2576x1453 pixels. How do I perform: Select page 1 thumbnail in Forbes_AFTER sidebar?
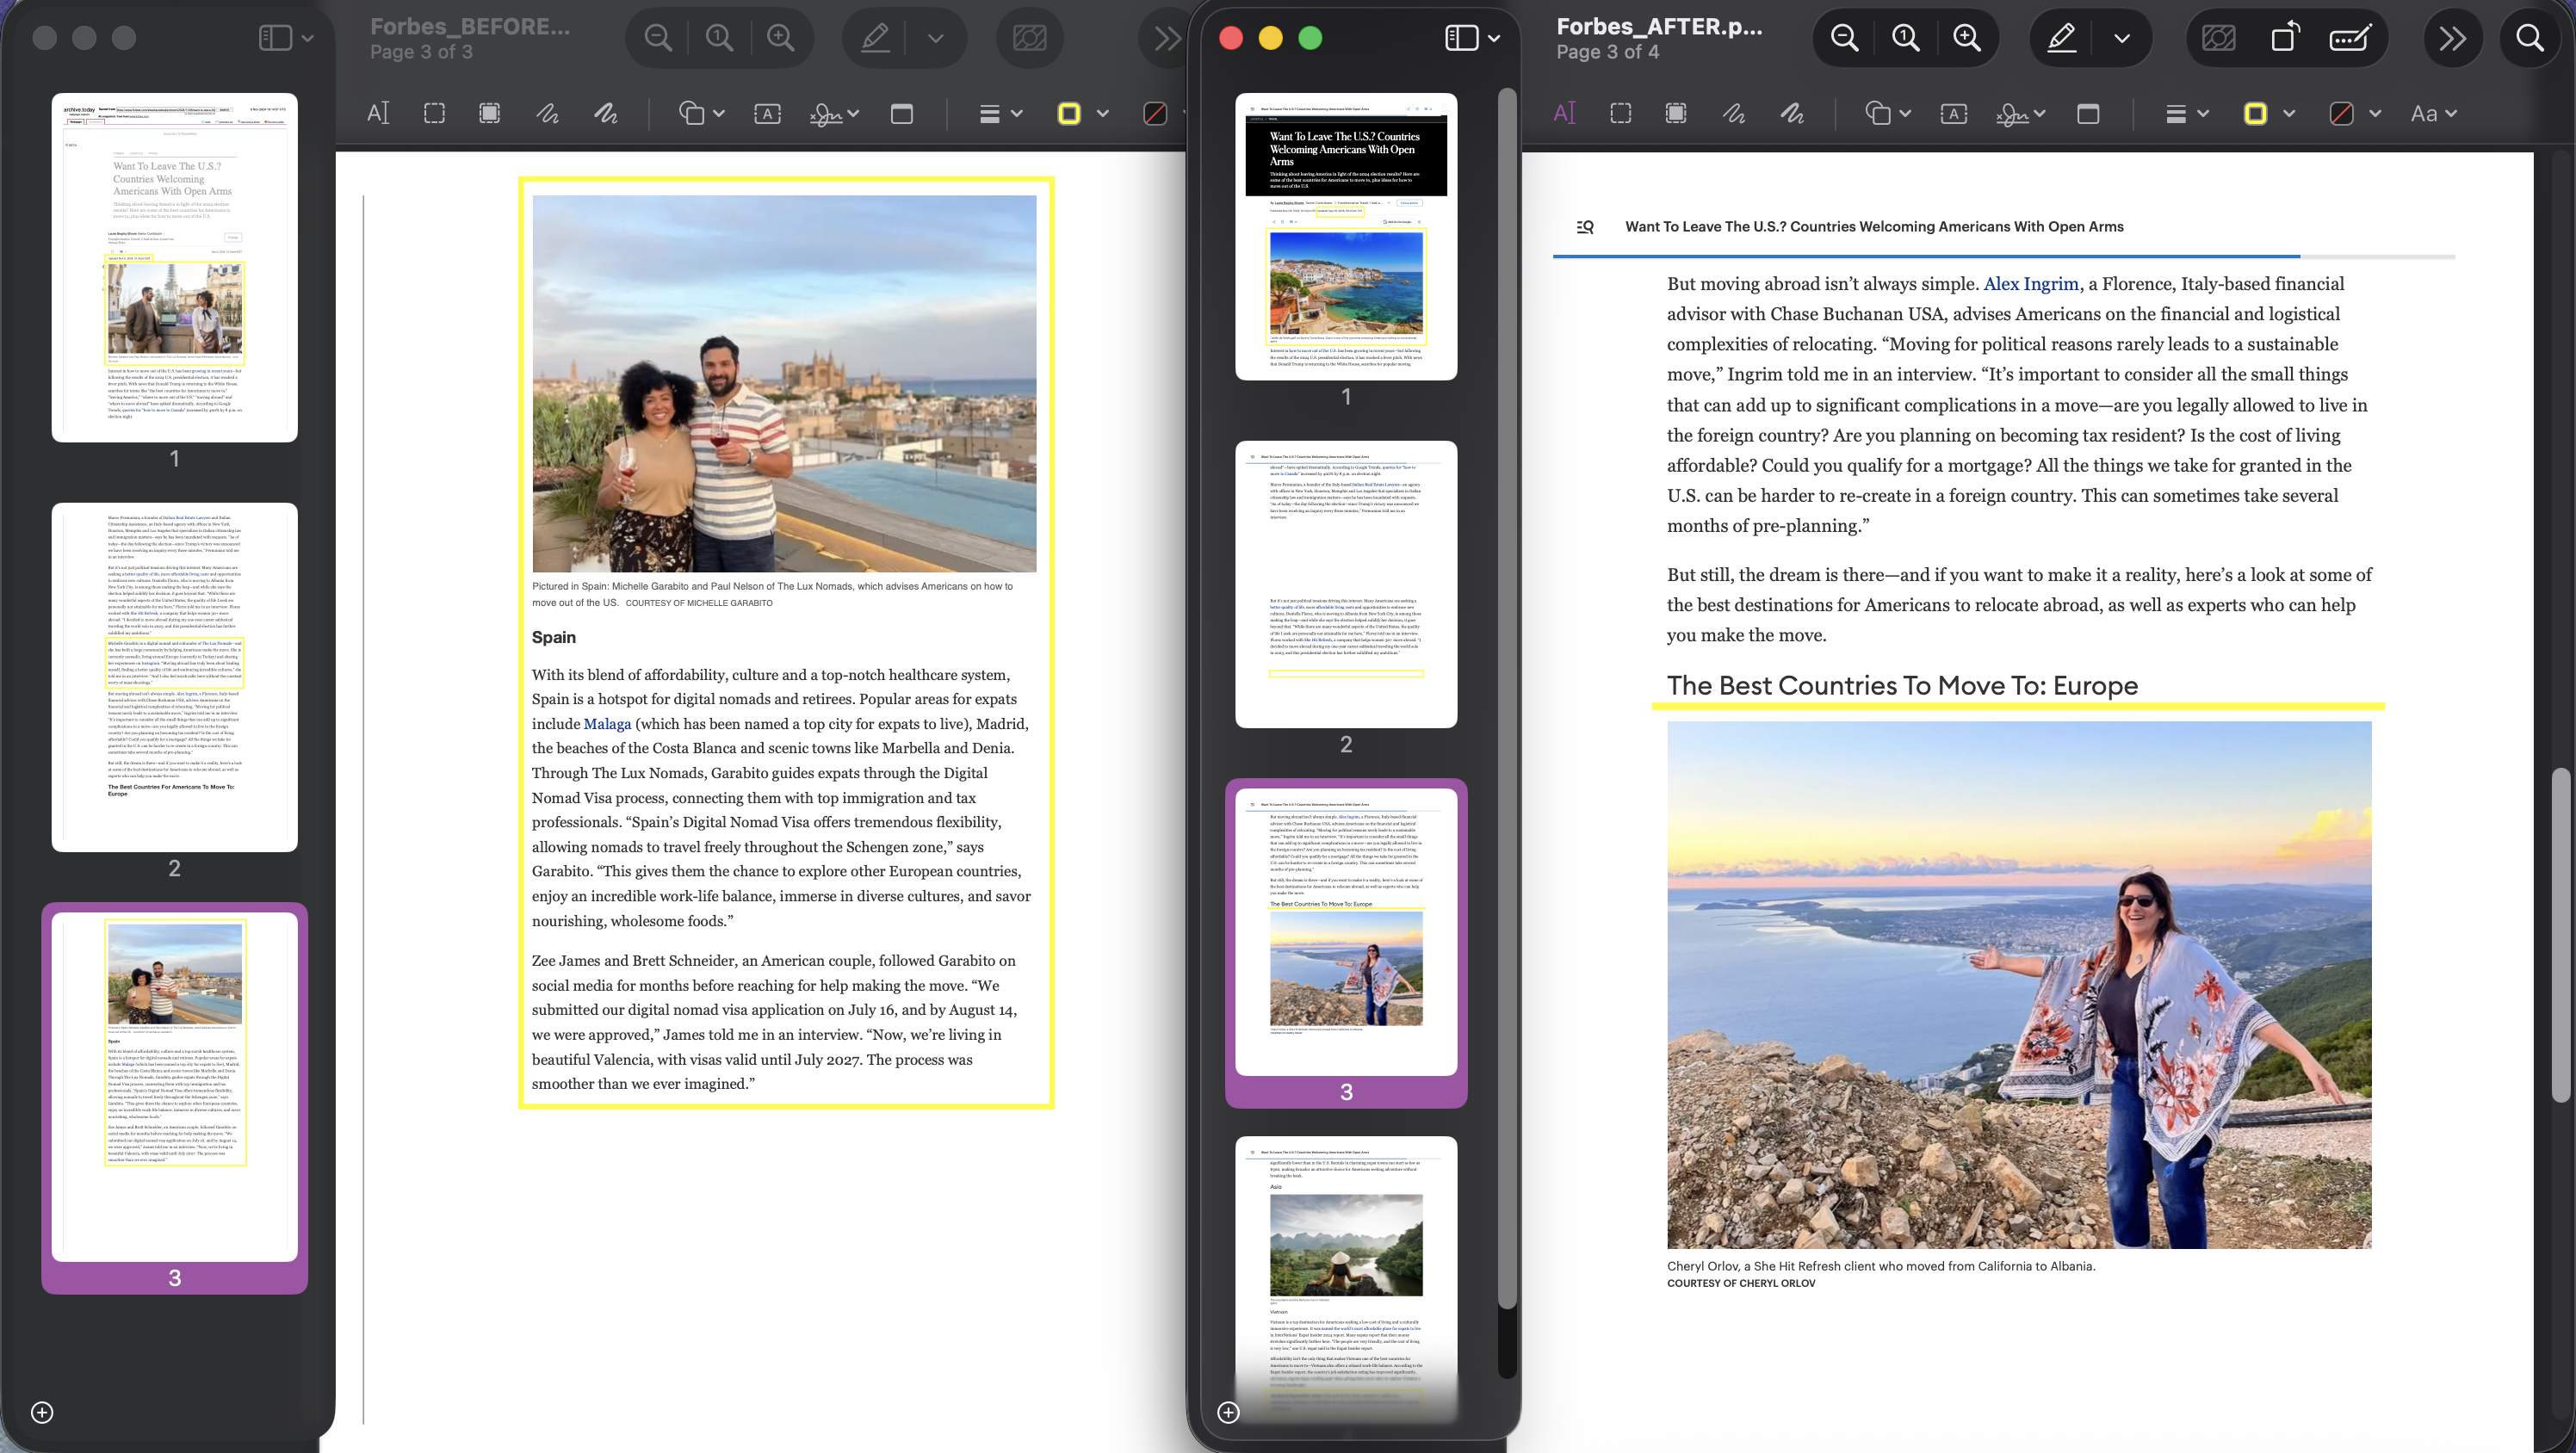[1346, 236]
